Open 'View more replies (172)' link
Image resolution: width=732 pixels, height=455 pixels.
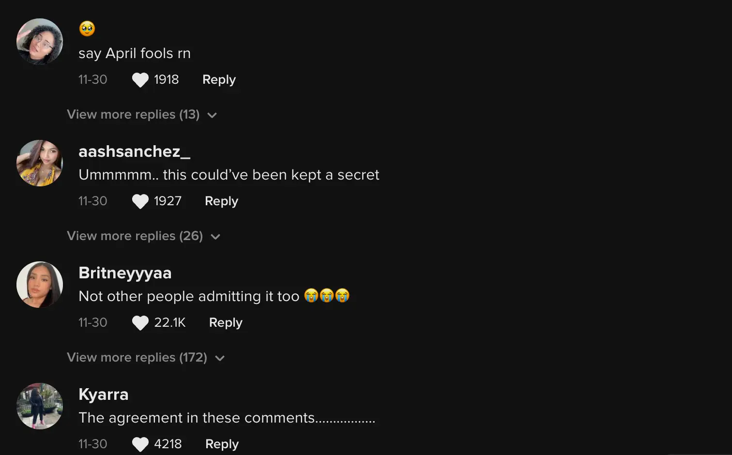pyautogui.click(x=137, y=358)
